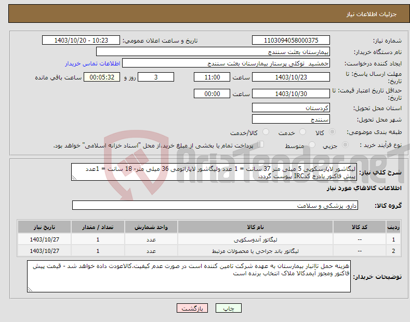Click the تاریخ نیاز column header
The image size is (410, 322).
pos(45,227)
